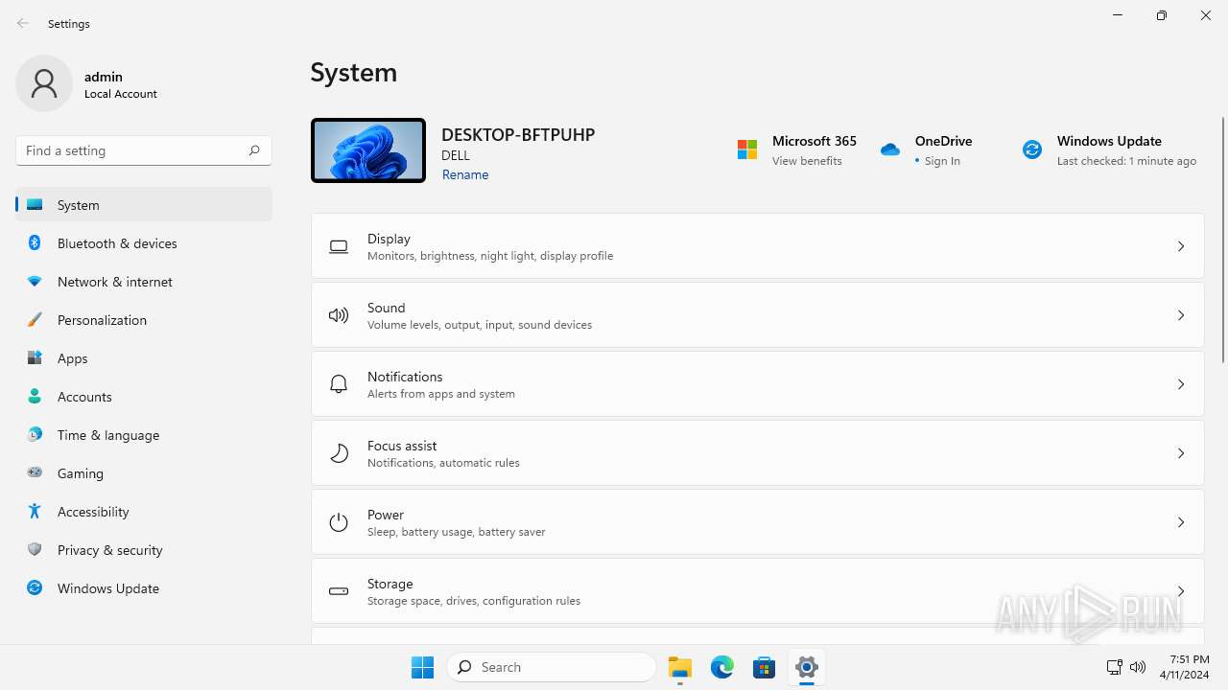Image resolution: width=1228 pixels, height=690 pixels.
Task: Click the search magnifier in Find a setting
Action: click(254, 150)
